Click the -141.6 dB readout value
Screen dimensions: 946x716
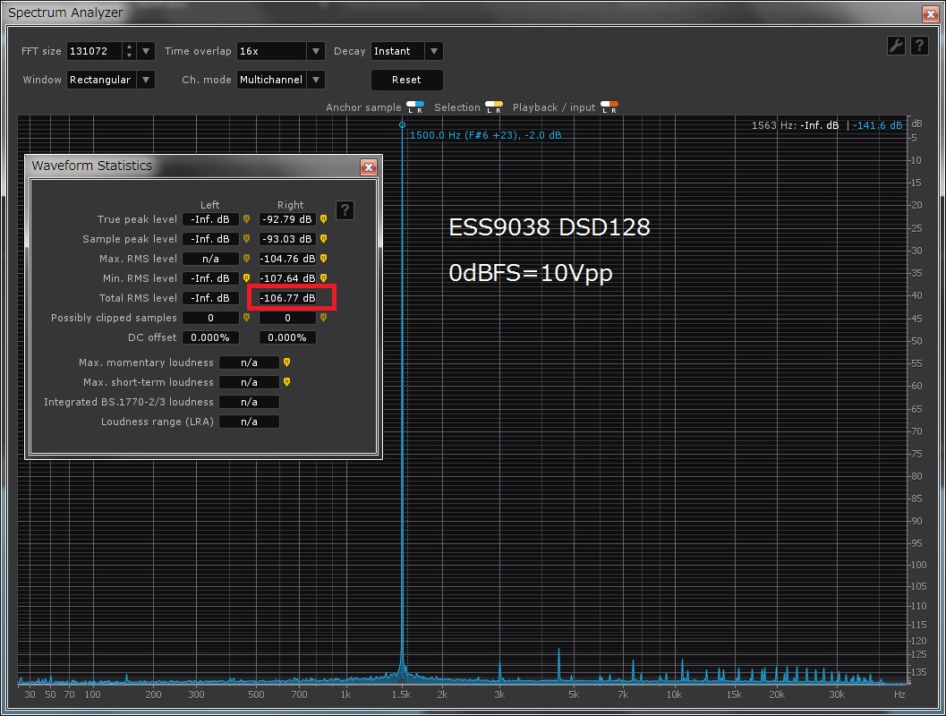coord(878,125)
